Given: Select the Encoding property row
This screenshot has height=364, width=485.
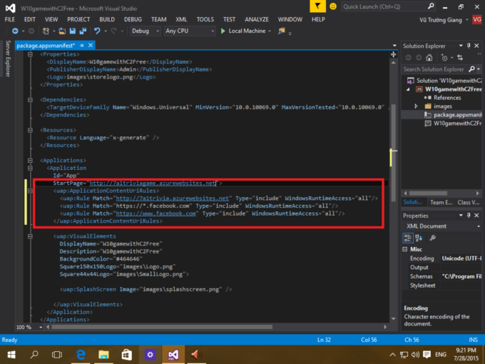Looking at the screenshot, I should coord(442,258).
